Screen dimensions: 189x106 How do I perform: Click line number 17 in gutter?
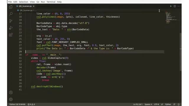point(20,14)
